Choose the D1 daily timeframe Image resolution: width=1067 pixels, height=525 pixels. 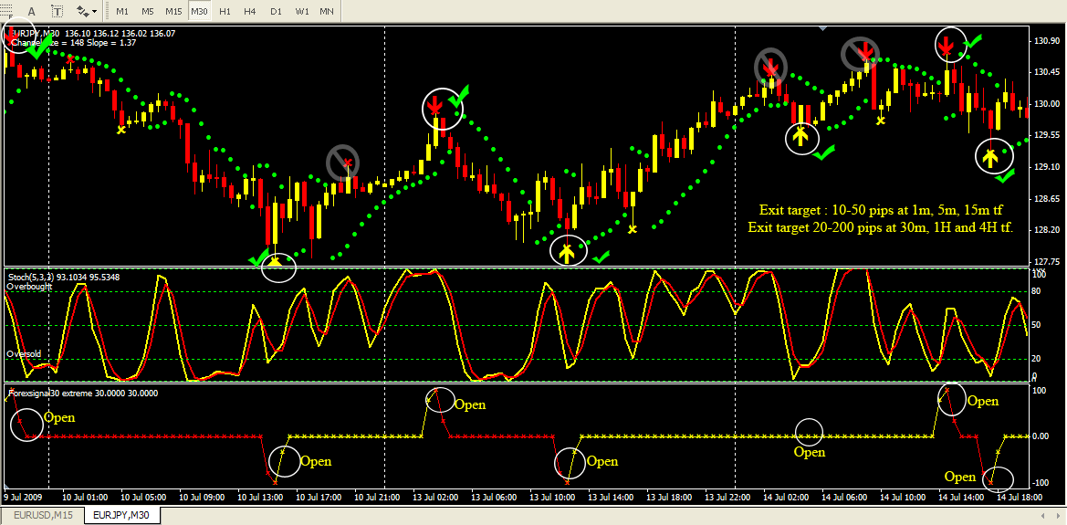[x=276, y=11]
